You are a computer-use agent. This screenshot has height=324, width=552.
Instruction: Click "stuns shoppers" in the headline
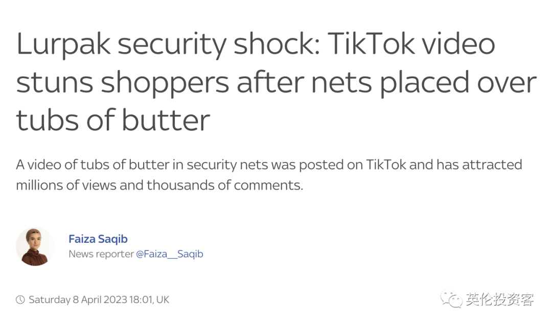coord(123,83)
